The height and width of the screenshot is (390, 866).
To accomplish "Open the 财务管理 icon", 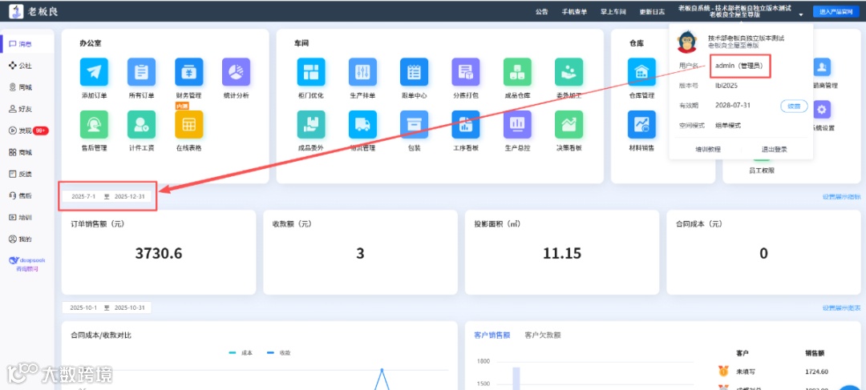I will (x=189, y=72).
